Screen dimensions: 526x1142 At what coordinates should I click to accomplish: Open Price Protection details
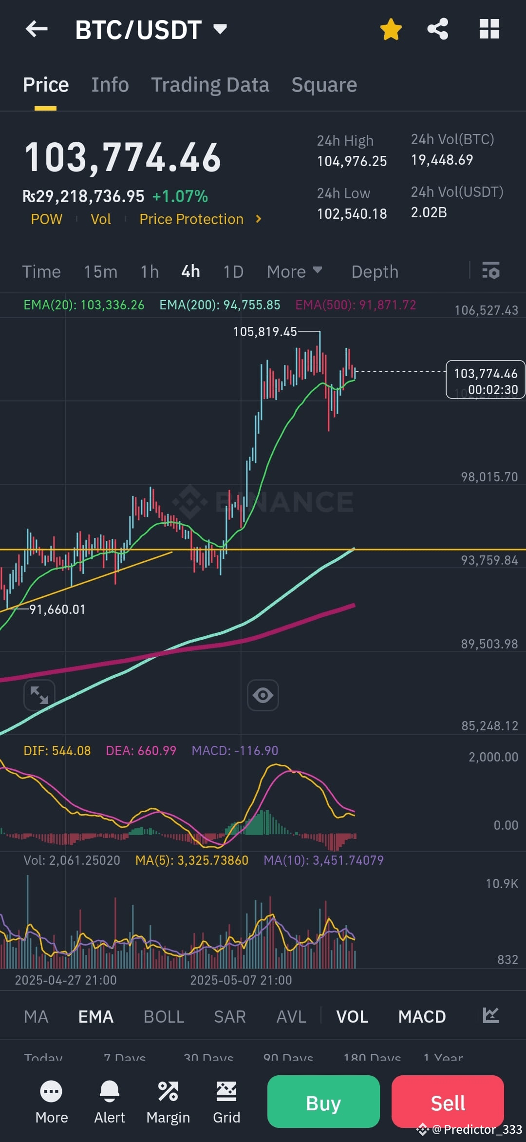191,219
